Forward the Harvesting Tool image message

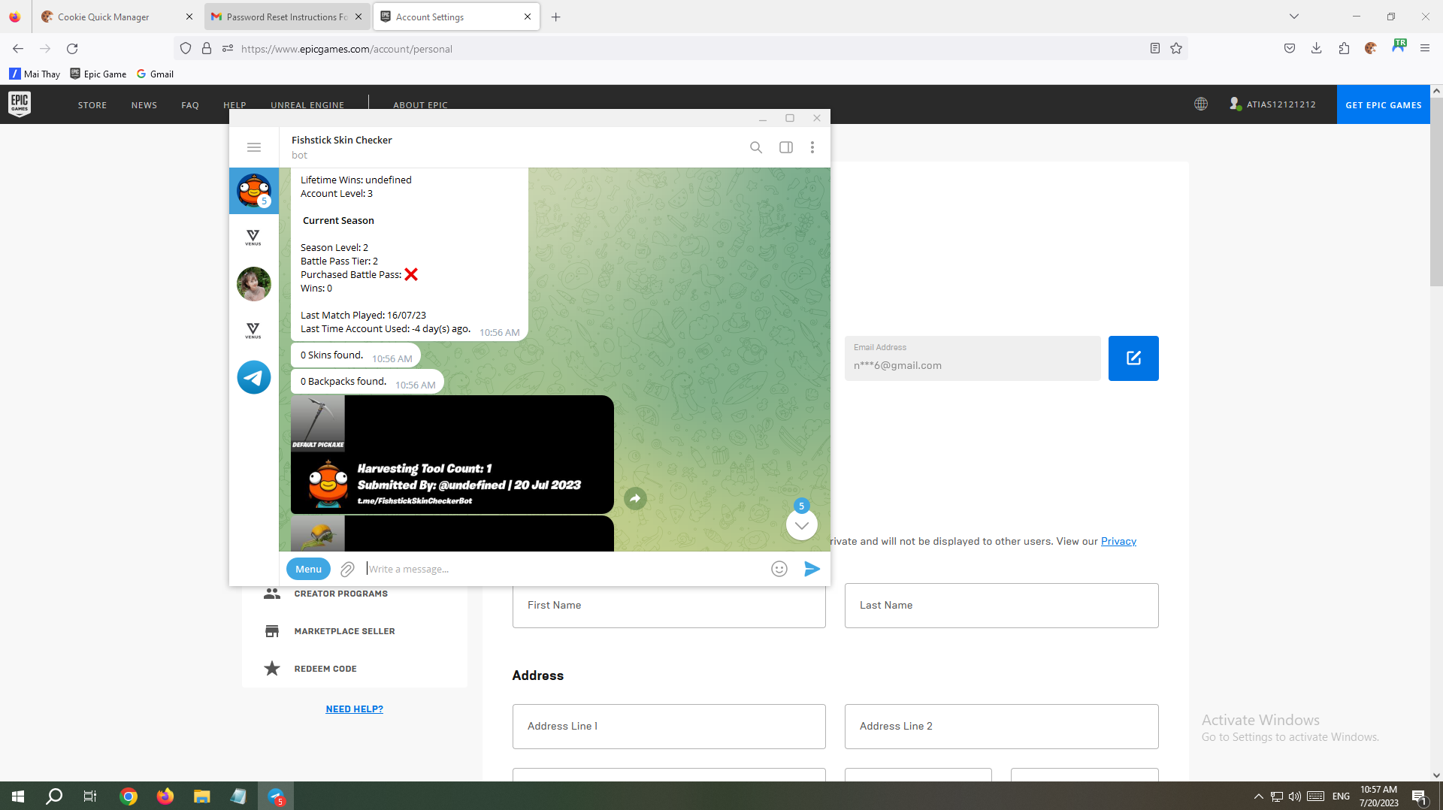click(635, 498)
